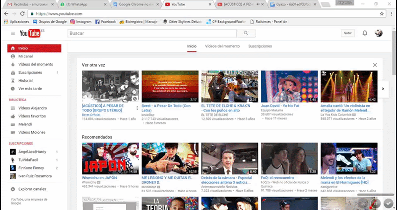
Task: Bookmark this page with the star icon
Action: (x=382, y=14)
